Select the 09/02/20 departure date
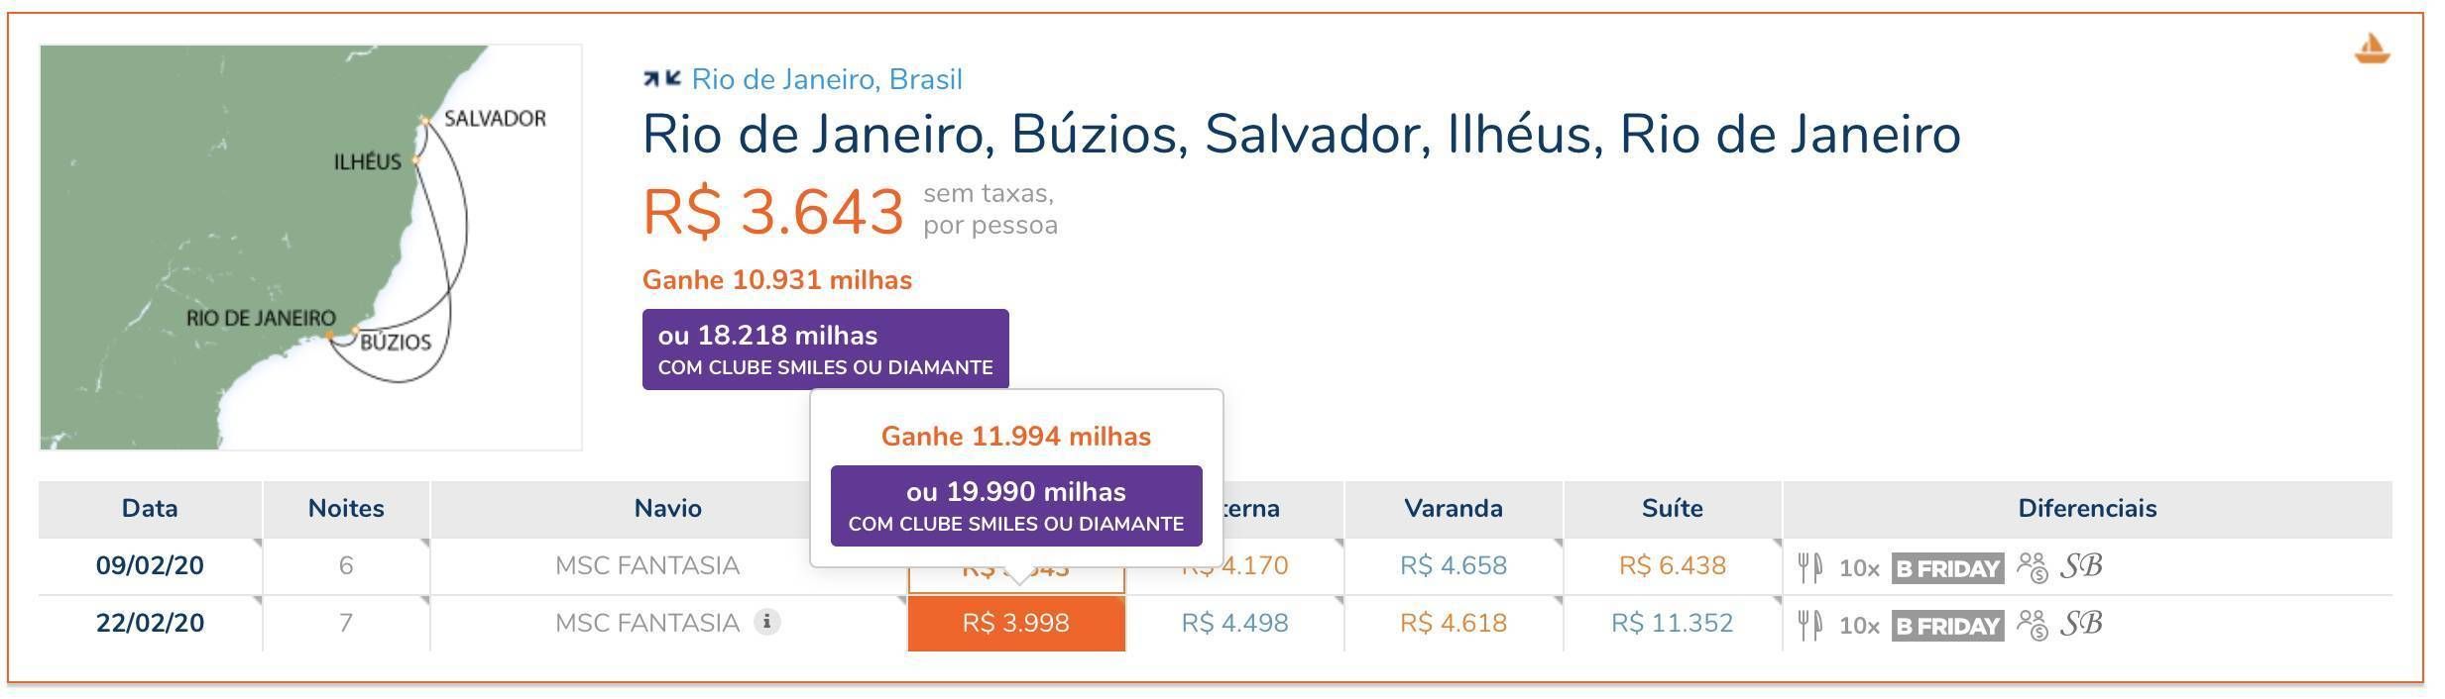The image size is (2445, 699). pos(150,565)
